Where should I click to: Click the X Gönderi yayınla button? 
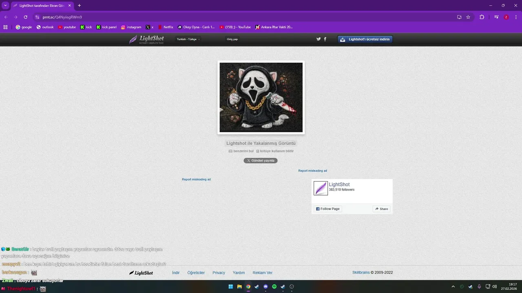pos(261,160)
